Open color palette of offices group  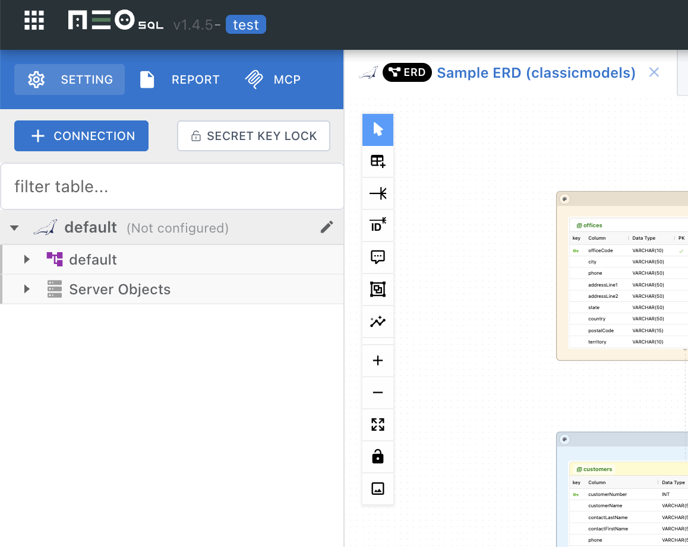564,199
